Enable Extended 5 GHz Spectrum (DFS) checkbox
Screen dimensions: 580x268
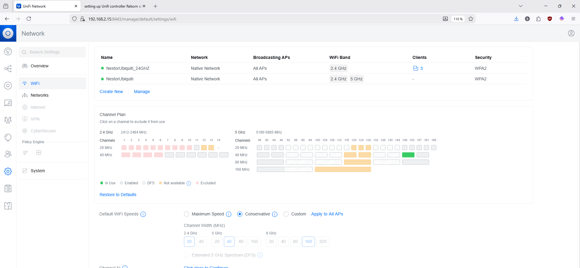[187, 255]
